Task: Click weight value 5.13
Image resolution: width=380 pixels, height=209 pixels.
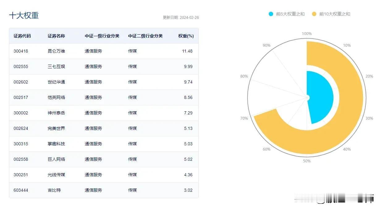Action: (x=188, y=128)
